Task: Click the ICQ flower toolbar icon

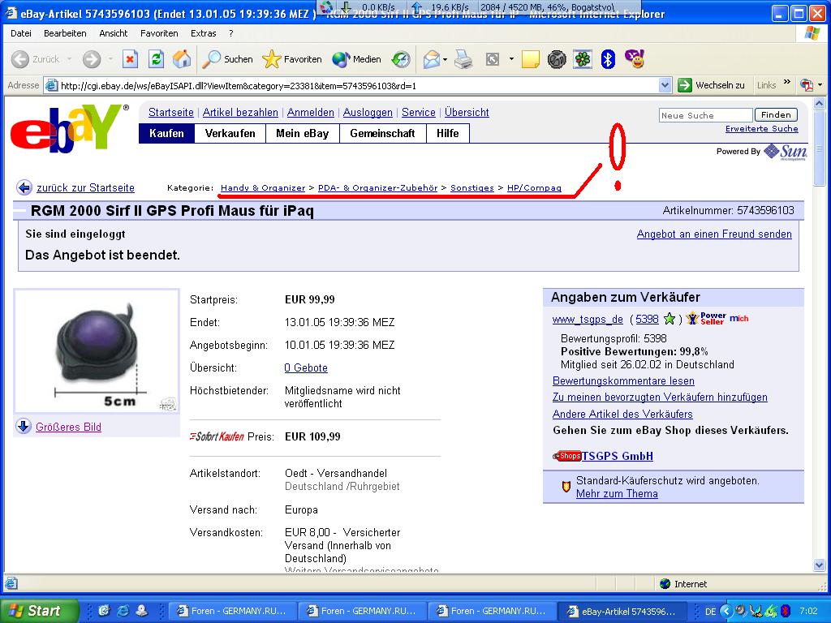Action: click(583, 59)
